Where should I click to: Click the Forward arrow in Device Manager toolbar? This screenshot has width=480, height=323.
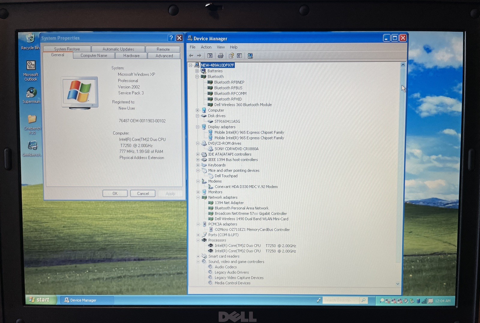(199, 56)
